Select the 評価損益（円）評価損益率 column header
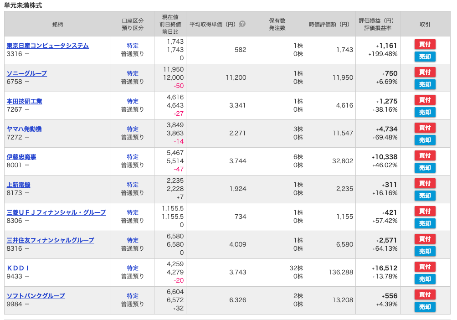Screen dimensions: 457x320 pyautogui.click(x=378, y=24)
